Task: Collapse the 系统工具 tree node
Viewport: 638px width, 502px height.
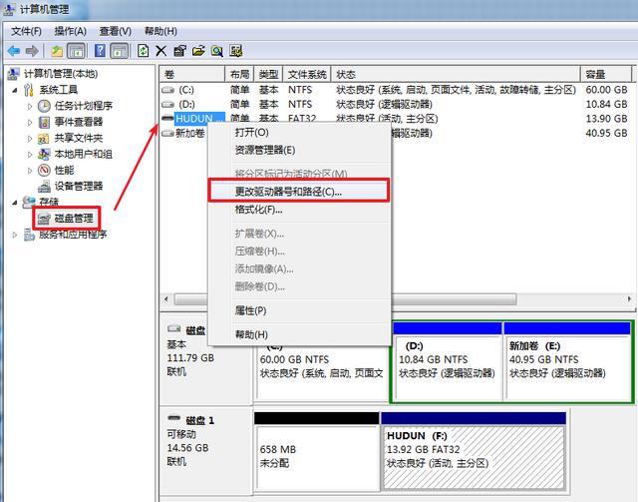Action: click(15, 90)
